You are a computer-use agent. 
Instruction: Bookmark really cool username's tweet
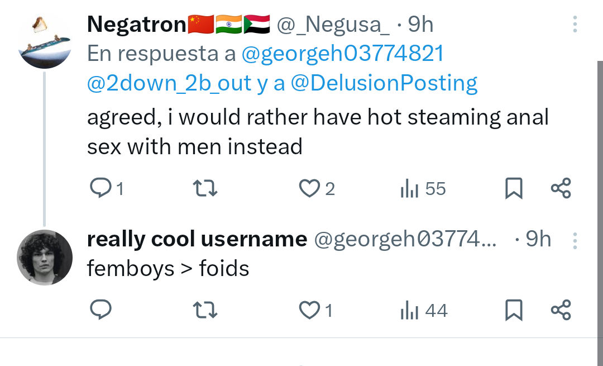pos(514,310)
